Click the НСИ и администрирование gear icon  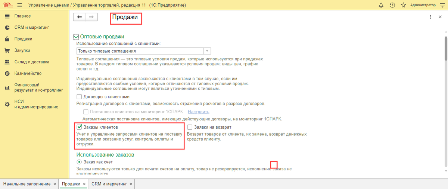point(7,104)
